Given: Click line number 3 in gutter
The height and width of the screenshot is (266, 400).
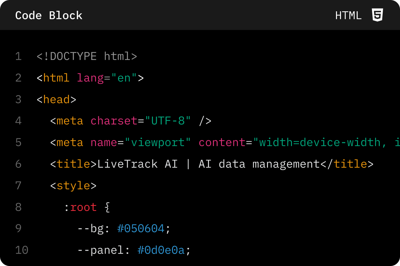Looking at the screenshot, I should point(19,99).
